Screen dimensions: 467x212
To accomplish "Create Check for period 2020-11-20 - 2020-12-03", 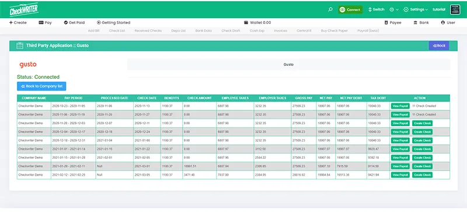I will [422, 123].
